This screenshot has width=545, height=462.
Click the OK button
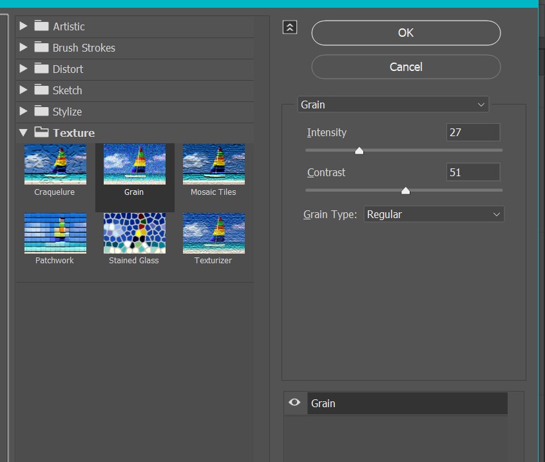click(406, 32)
